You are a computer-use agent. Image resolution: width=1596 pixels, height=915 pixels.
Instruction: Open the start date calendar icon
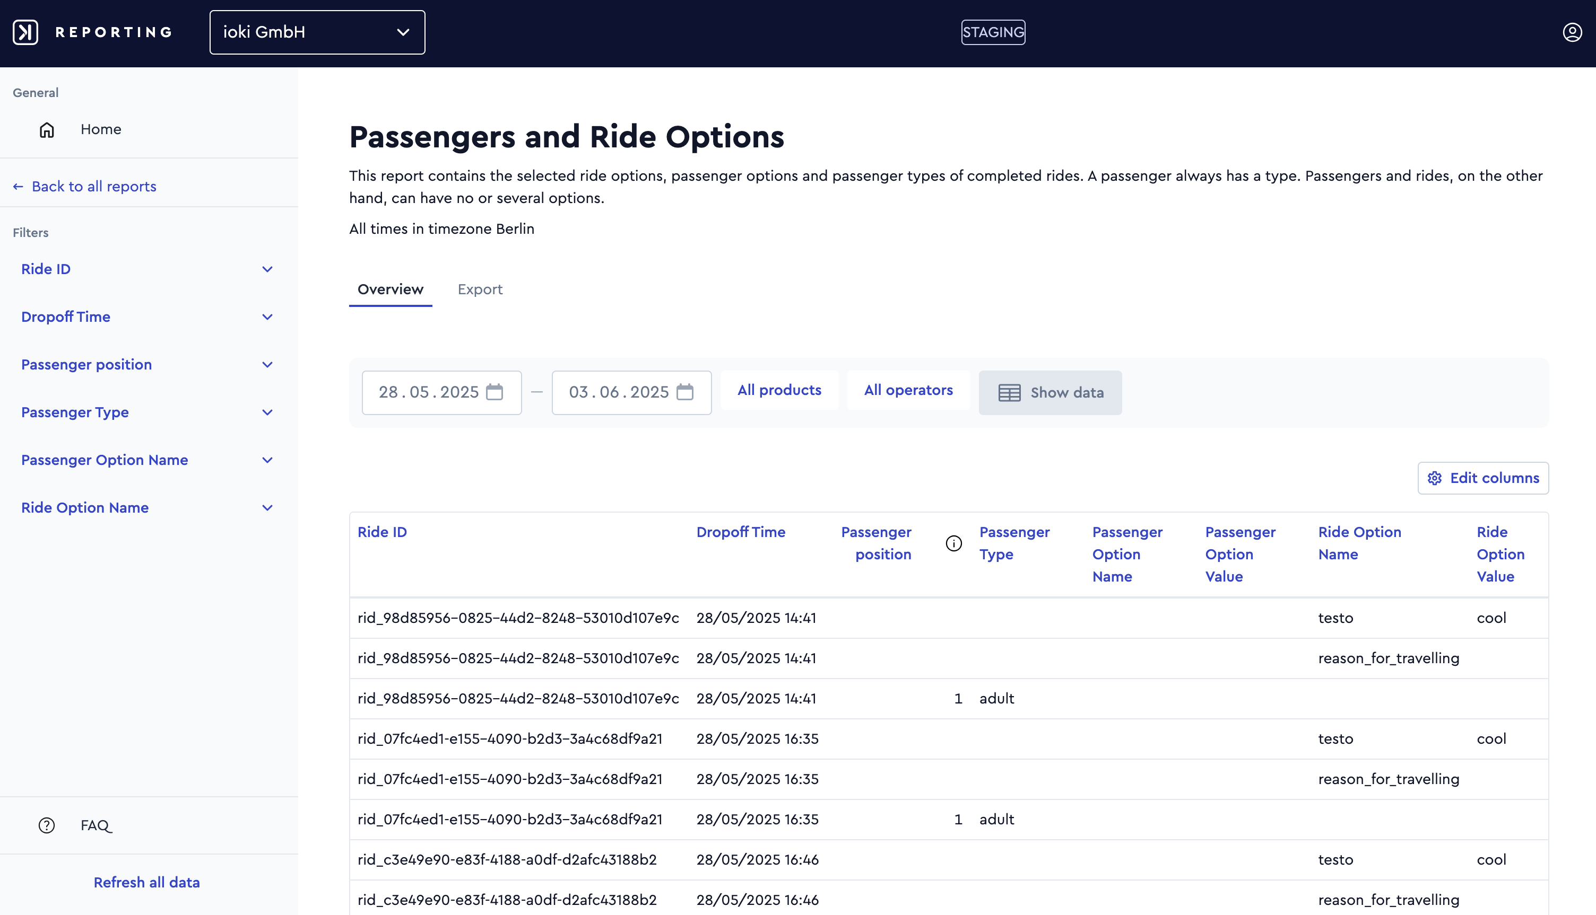click(495, 392)
